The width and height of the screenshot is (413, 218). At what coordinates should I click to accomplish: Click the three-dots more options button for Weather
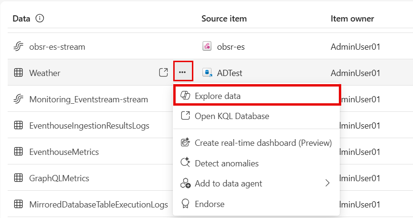(182, 72)
